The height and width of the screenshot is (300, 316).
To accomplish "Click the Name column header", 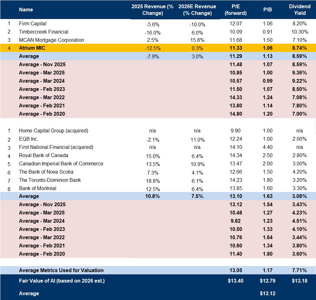I will click(26, 10).
